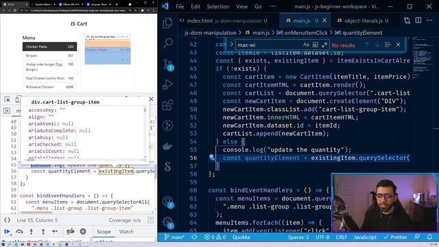Click onMenuItemClick breadcrumb segment

pos(306,33)
